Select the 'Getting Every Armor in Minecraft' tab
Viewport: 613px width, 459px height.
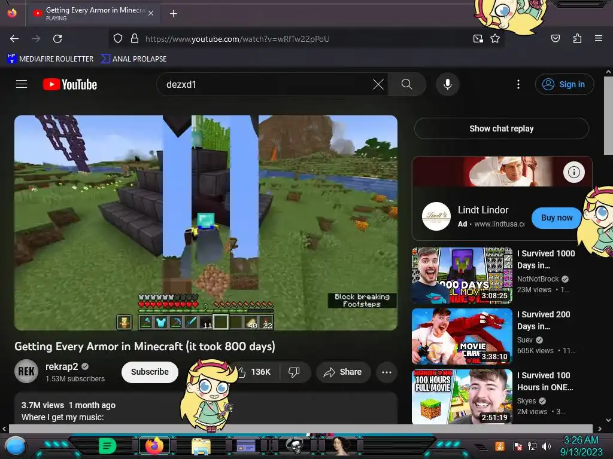pyautogui.click(x=93, y=13)
